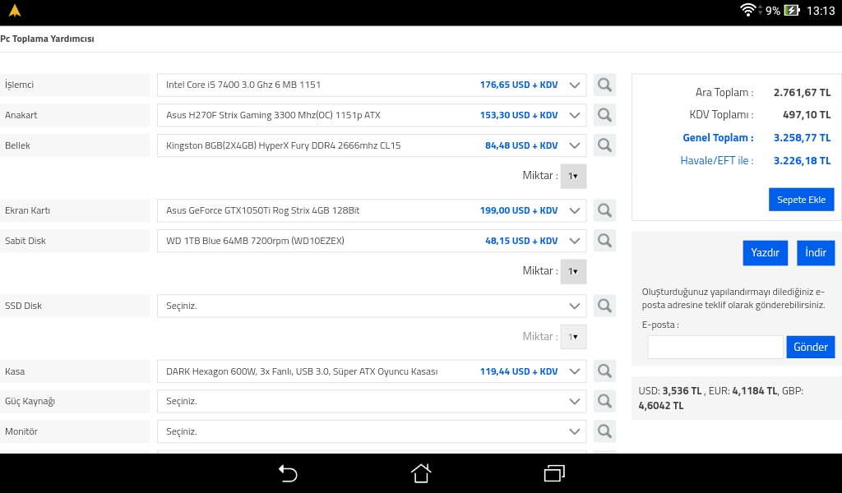Send the quote with Gönder button
Screen dimensions: 842x493
pos(810,347)
